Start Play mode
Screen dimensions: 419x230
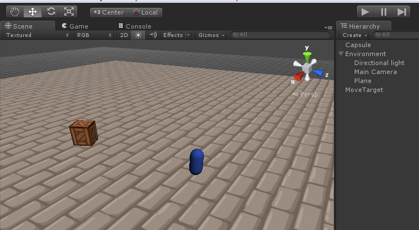(x=365, y=12)
